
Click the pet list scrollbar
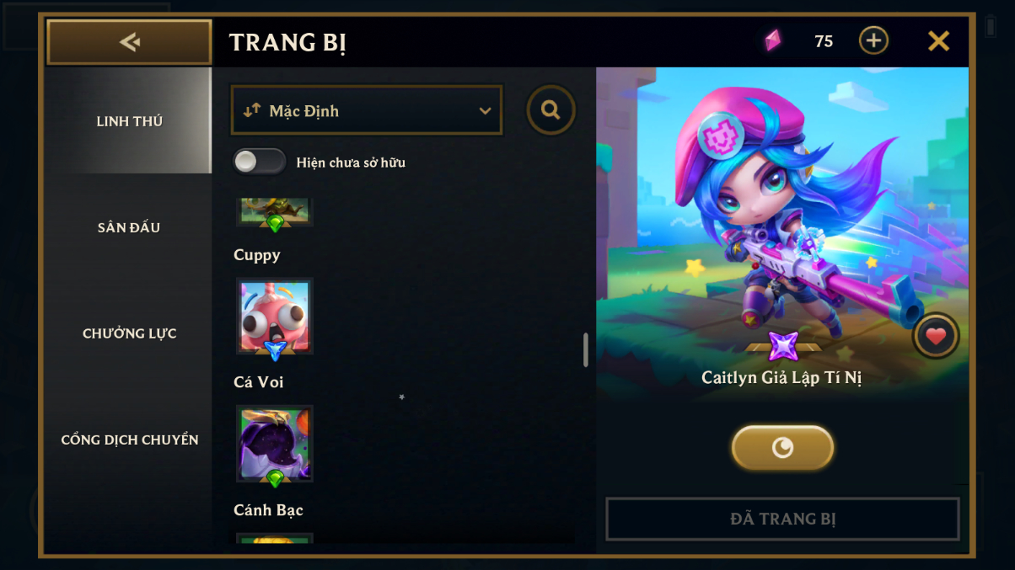[x=586, y=349]
